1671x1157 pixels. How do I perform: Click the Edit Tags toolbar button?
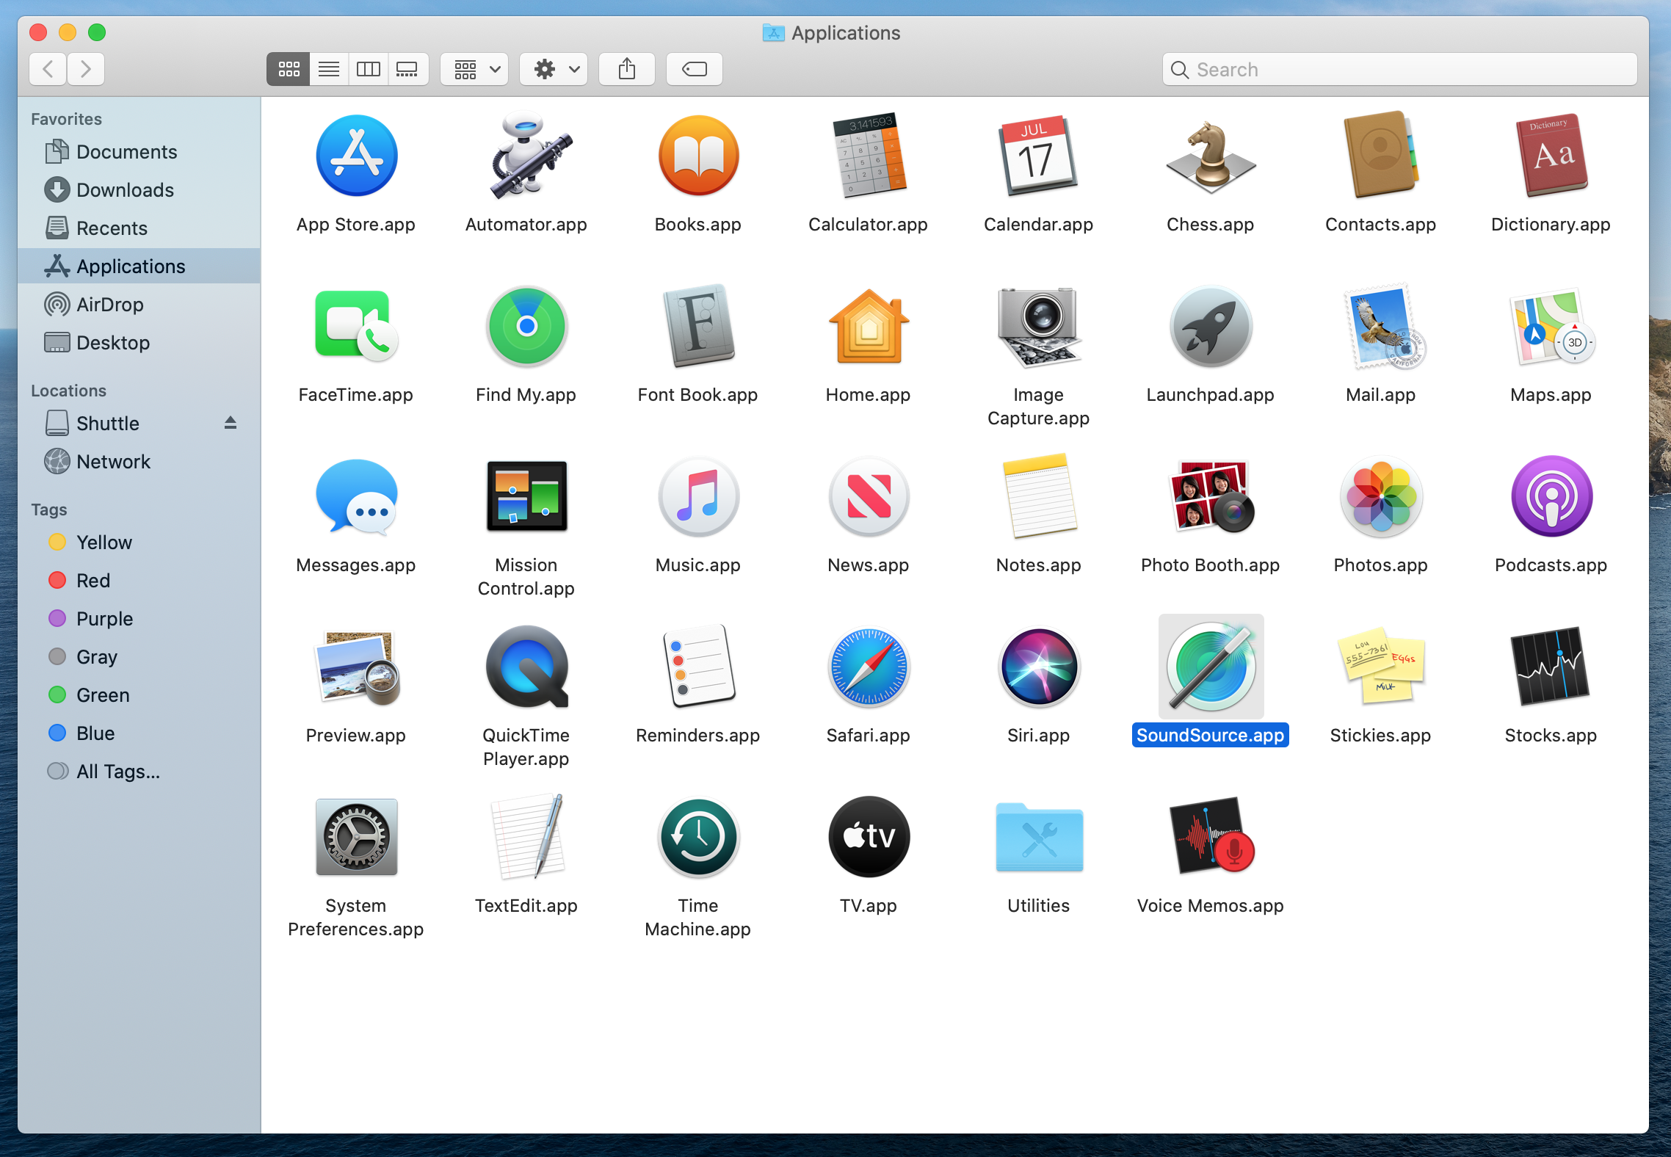694,69
